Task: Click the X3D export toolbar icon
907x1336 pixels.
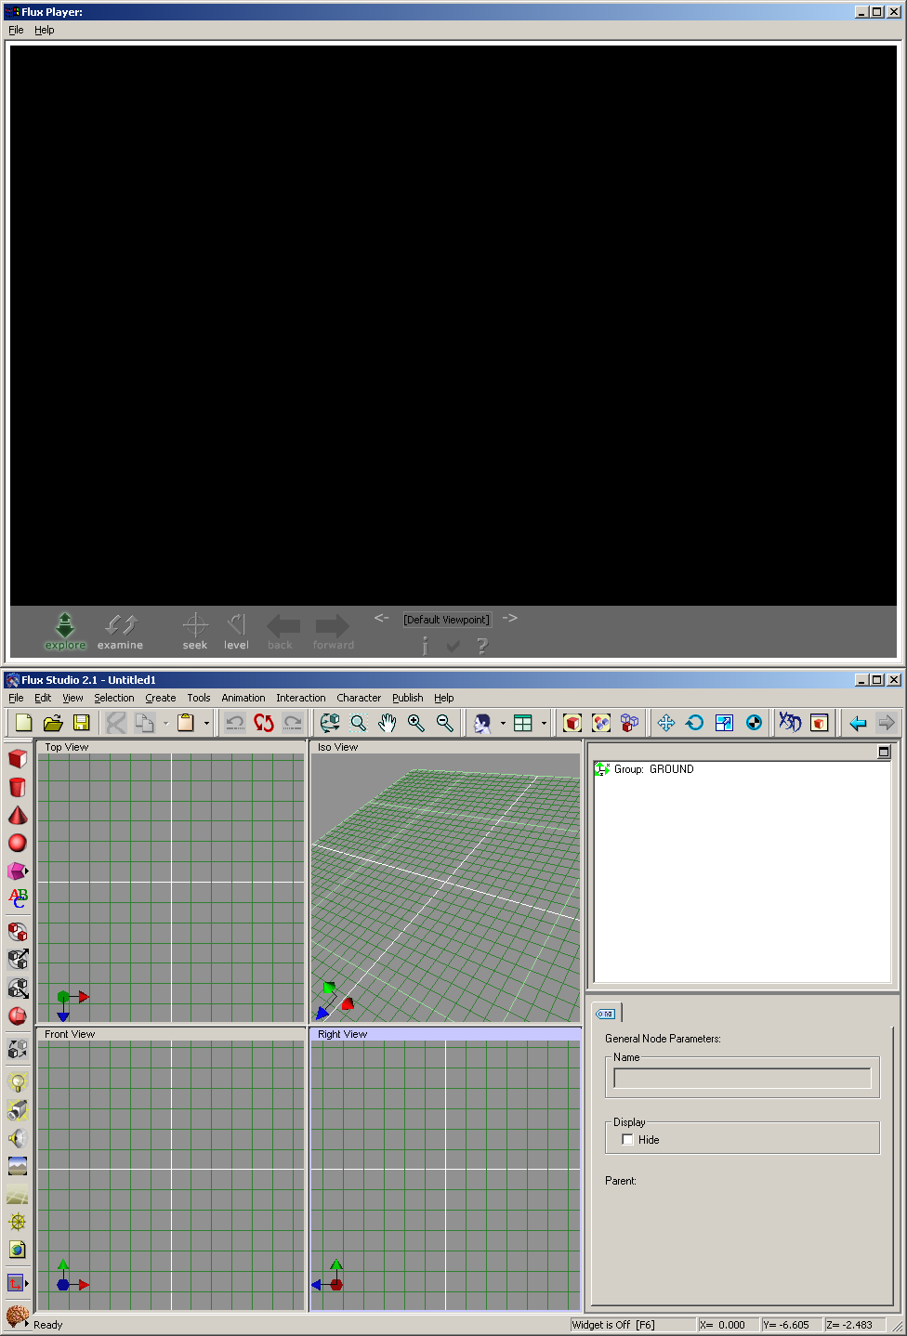Action: pyautogui.click(x=790, y=723)
